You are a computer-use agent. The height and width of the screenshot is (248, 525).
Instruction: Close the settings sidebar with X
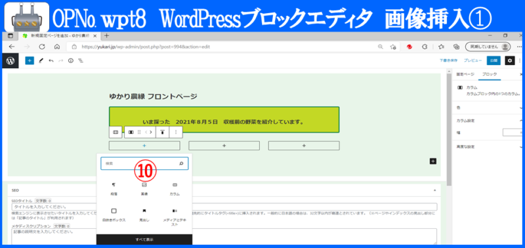pos(521,74)
